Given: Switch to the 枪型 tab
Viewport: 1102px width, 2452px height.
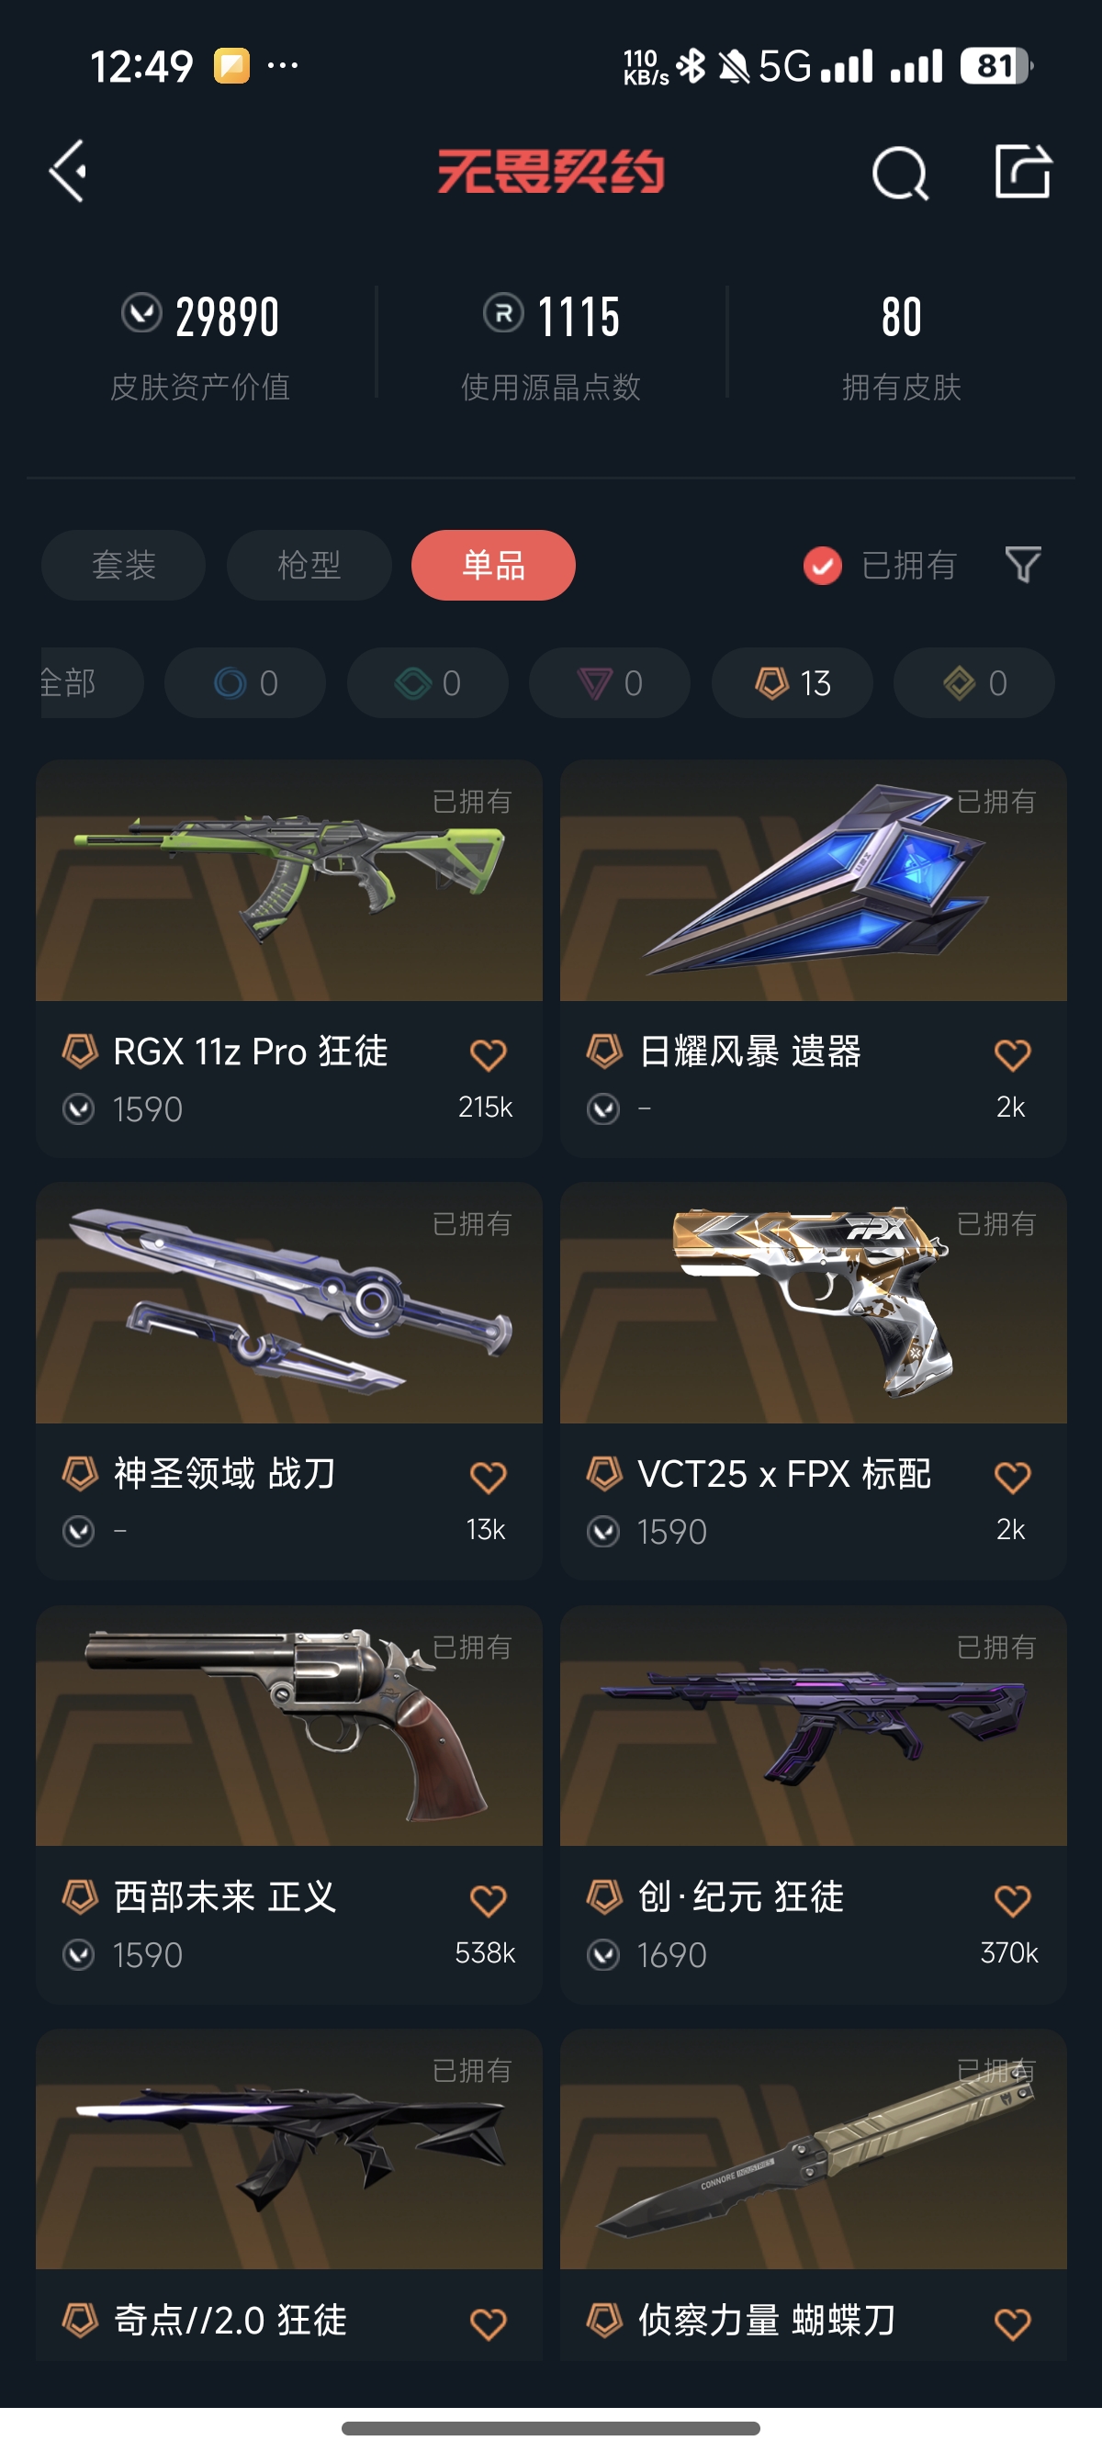Looking at the screenshot, I should coord(309,566).
